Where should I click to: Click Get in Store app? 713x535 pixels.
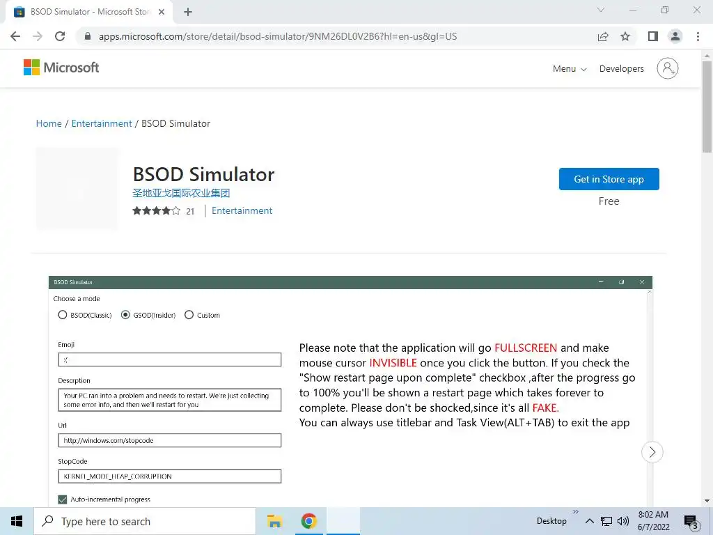pyautogui.click(x=609, y=179)
